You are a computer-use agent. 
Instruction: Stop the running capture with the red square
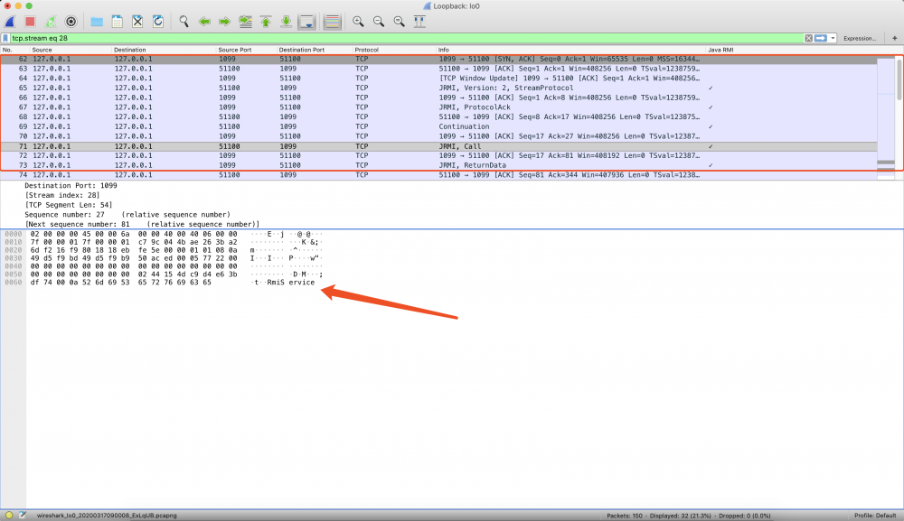(30, 22)
